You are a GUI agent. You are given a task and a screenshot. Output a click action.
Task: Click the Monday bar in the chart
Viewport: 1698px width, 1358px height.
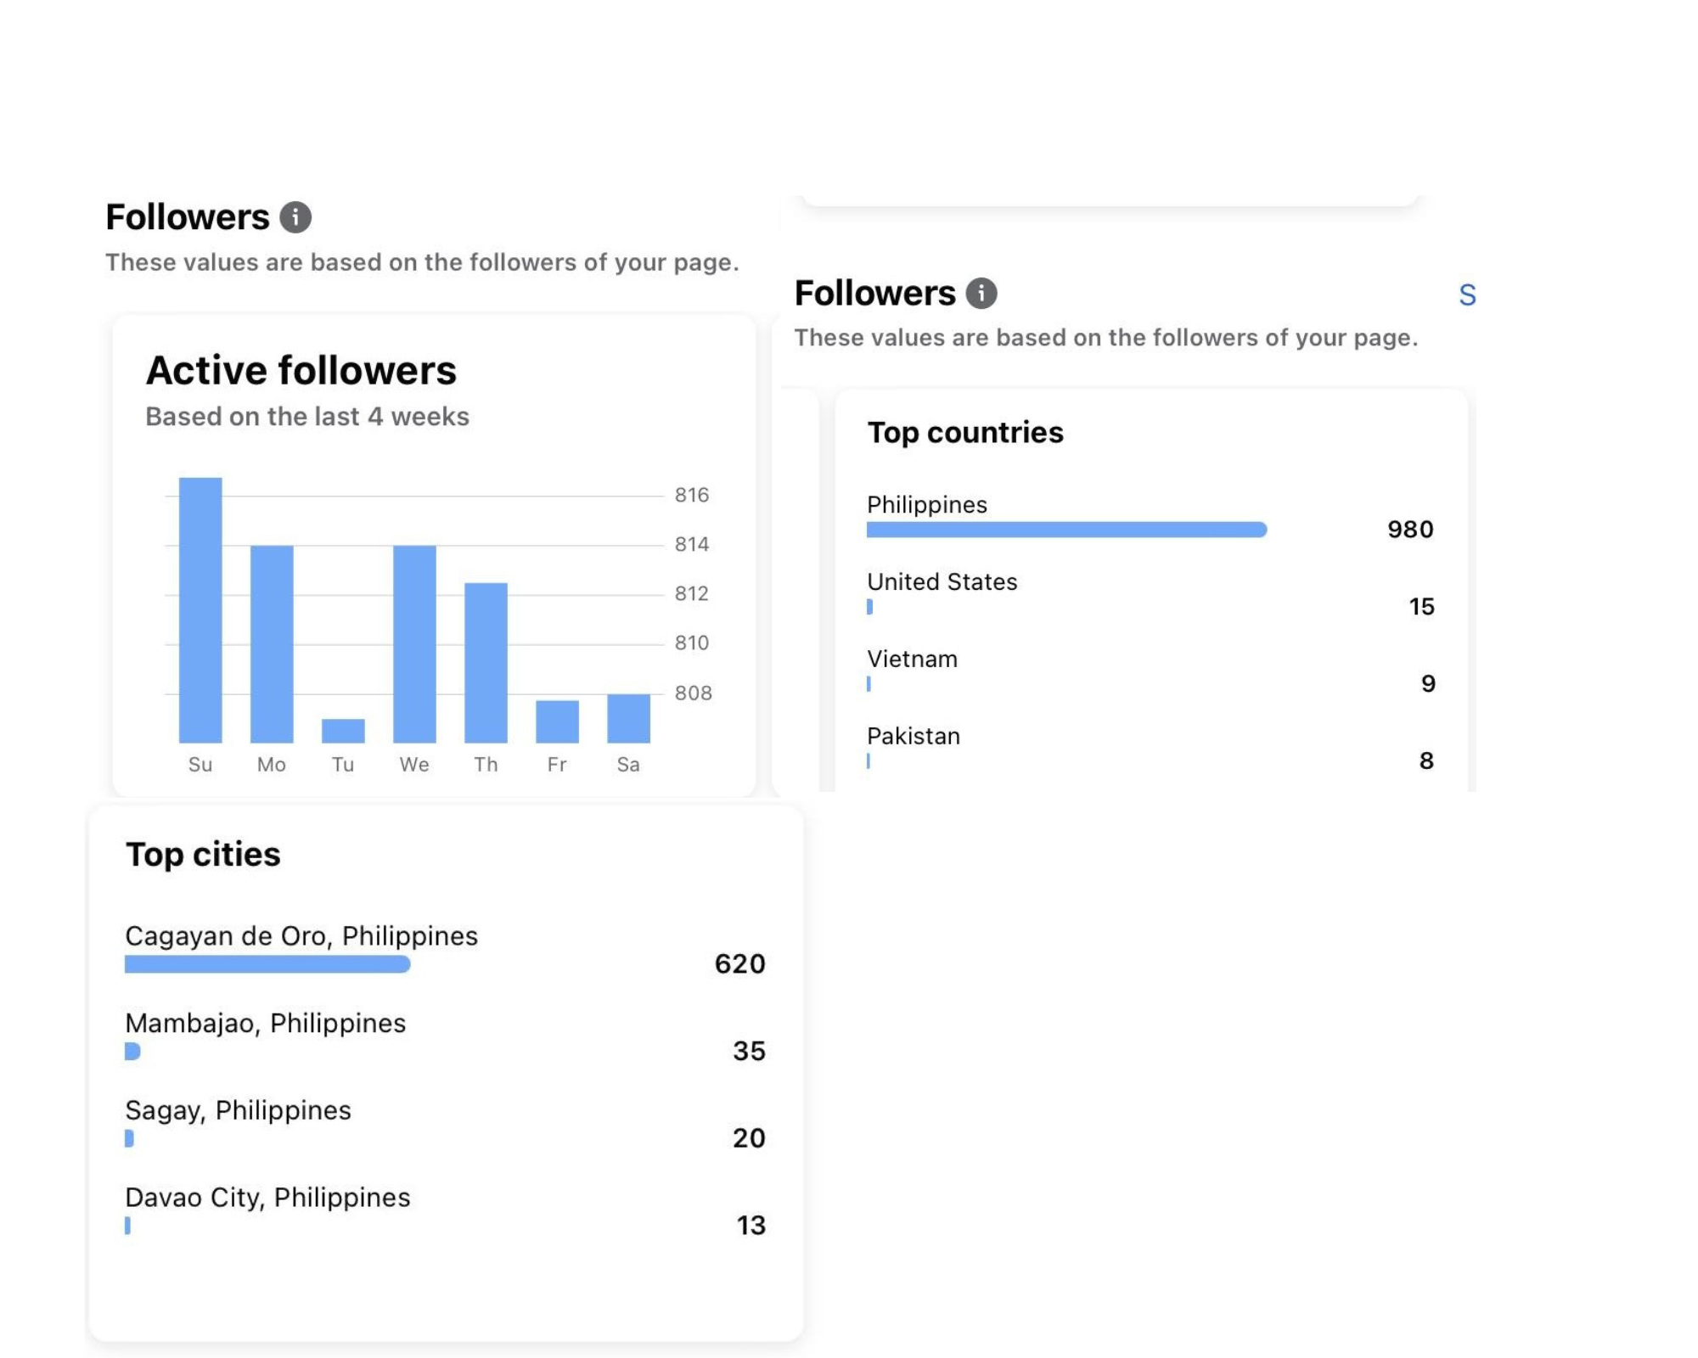coord(272,643)
